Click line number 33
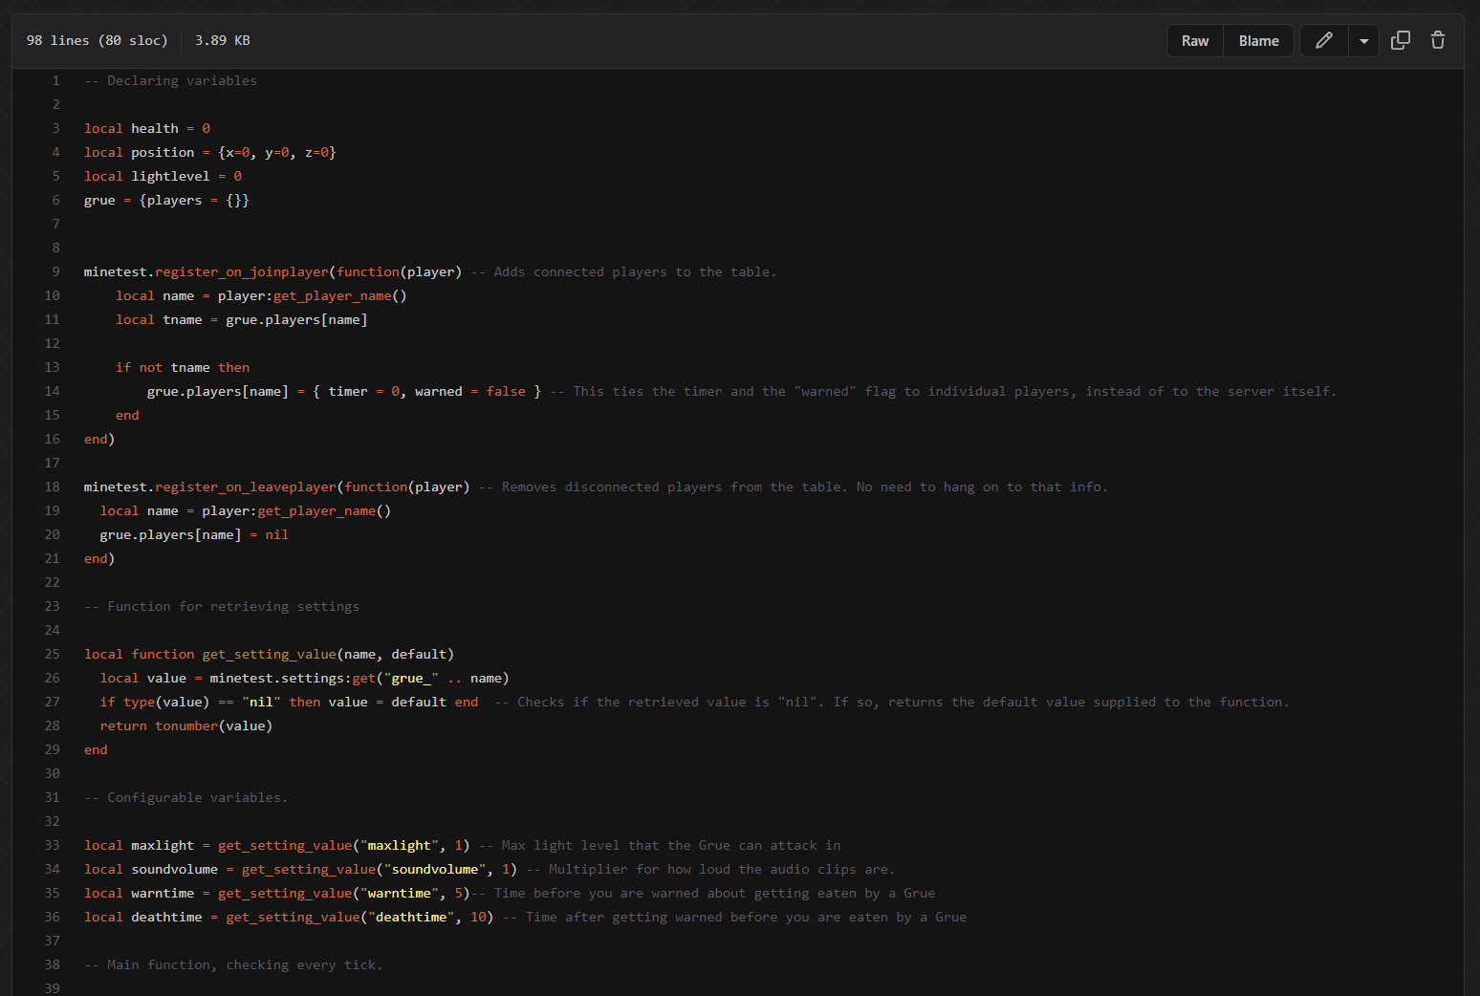This screenshot has width=1480, height=996. pos(53,846)
